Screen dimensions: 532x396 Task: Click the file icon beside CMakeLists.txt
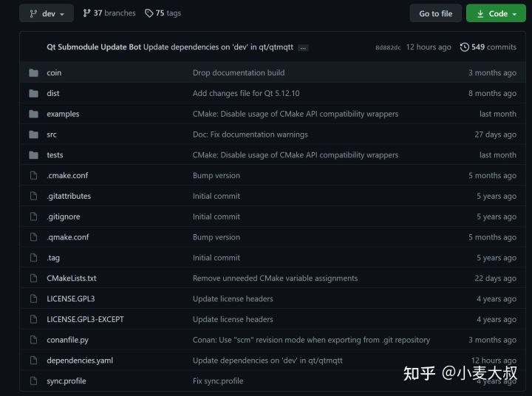[x=33, y=279]
